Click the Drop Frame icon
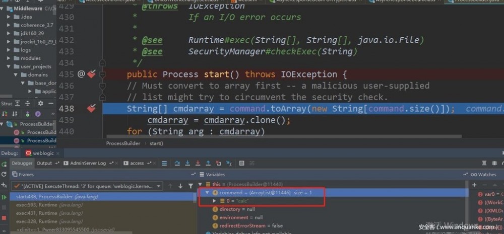504x234 pixels. click(219, 164)
